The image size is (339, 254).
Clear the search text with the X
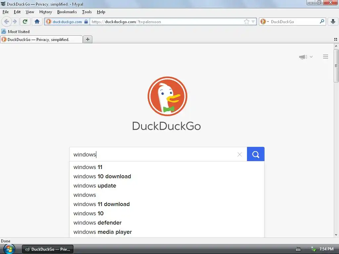coord(240,154)
